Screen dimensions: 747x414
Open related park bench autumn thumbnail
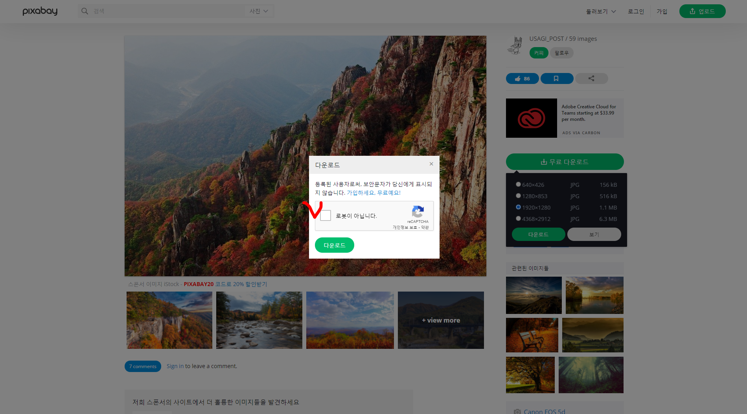pos(532,335)
